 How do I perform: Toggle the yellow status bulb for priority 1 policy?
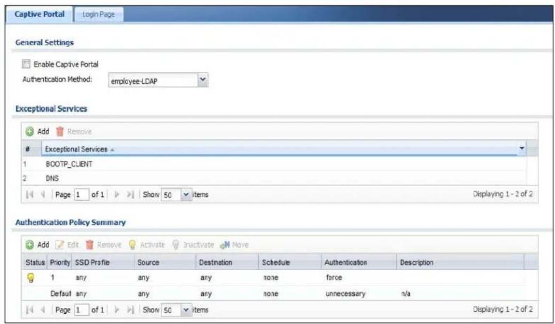click(x=31, y=278)
